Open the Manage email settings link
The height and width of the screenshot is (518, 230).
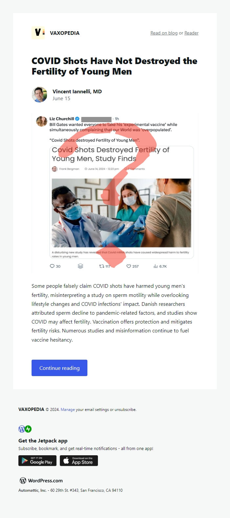(68, 410)
